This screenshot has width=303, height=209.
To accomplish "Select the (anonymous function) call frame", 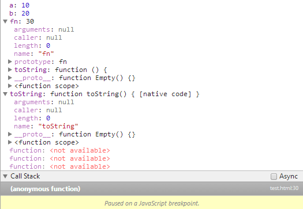I will point(151,189).
